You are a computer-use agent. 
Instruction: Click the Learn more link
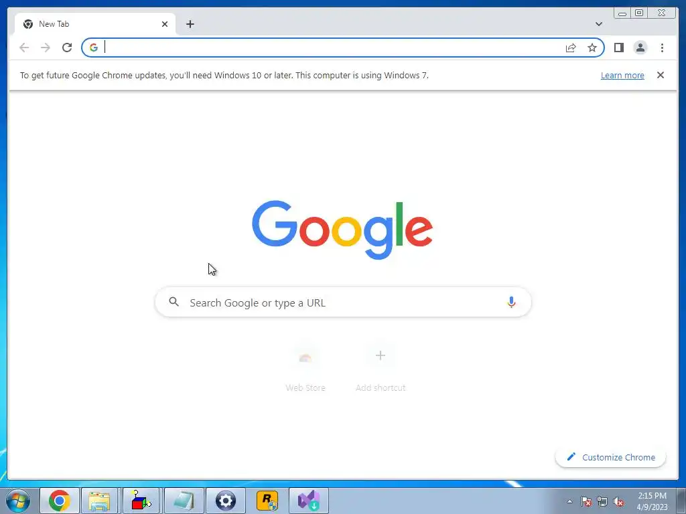(622, 75)
